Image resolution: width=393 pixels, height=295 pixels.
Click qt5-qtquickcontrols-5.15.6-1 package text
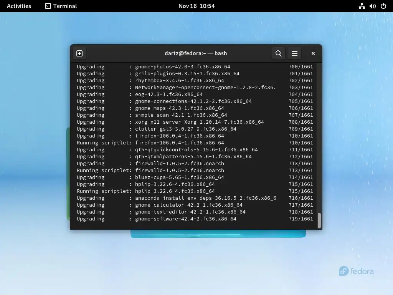[196, 149]
